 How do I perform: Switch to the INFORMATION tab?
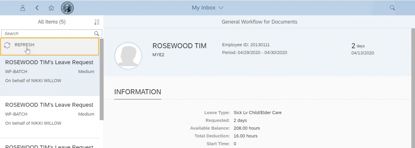[x=138, y=92]
